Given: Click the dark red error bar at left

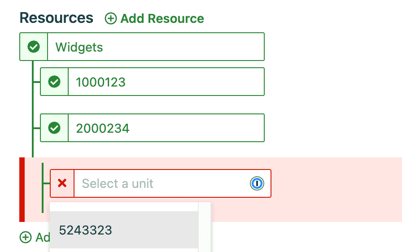Looking at the screenshot, I should coord(22,190).
